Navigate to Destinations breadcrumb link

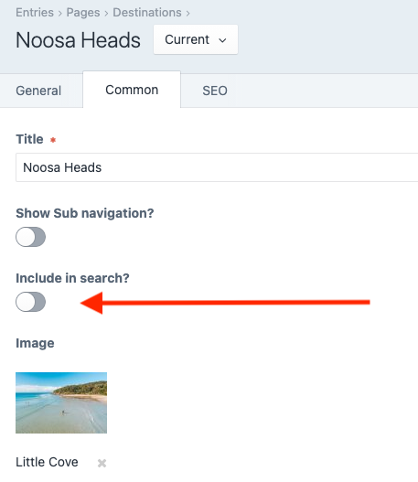click(x=147, y=13)
